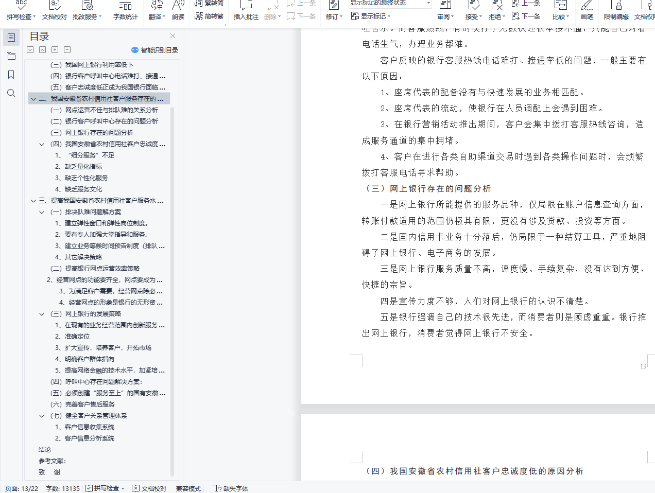655x493 pixels.
Task: Open 批改服务 correction service
Action: 87,10
